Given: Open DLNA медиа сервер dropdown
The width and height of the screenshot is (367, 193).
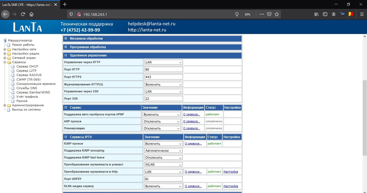Looking at the screenshot, I should click(164, 186).
